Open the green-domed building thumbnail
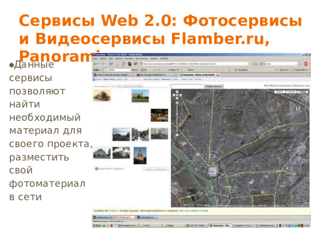This screenshot has width=311, height=233. [102, 153]
